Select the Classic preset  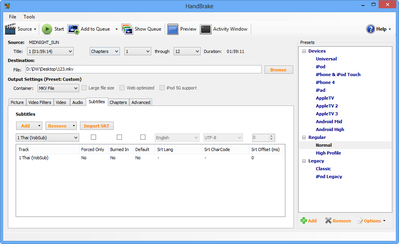[x=323, y=169]
